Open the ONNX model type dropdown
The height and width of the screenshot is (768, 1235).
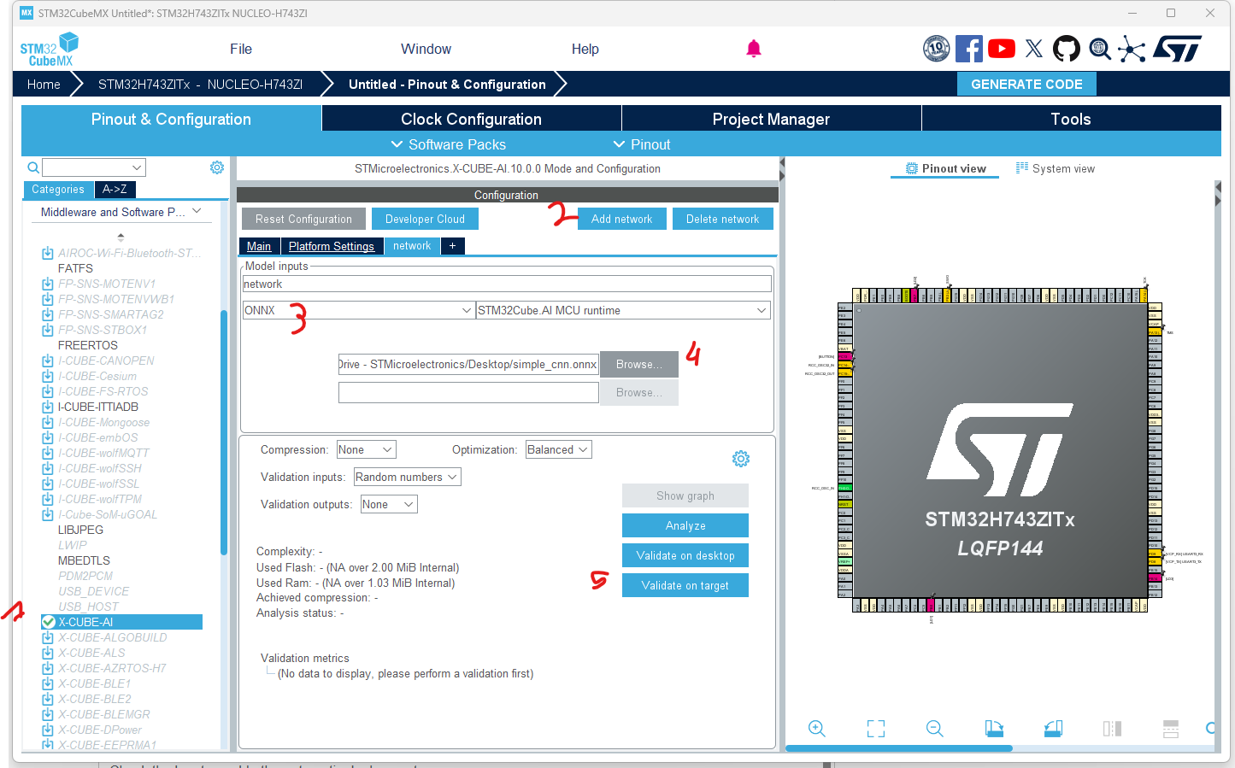tap(357, 310)
